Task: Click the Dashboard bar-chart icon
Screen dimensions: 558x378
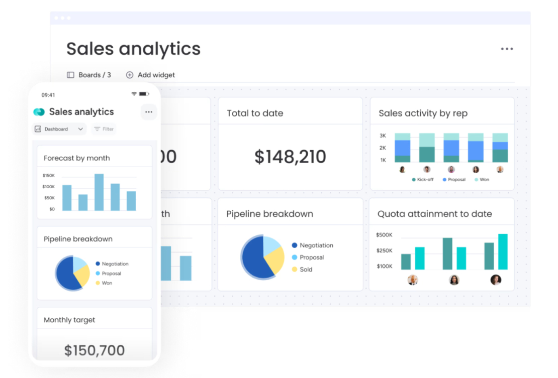Action: click(x=40, y=129)
